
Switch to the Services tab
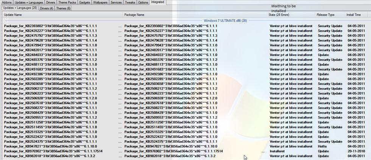coord(116,3)
